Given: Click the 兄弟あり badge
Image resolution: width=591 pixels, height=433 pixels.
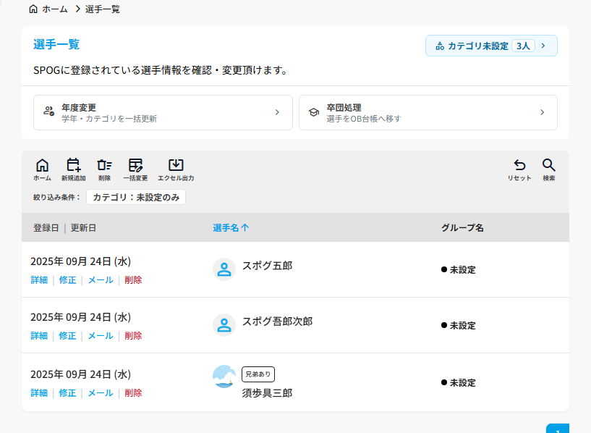Looking at the screenshot, I should click(258, 374).
